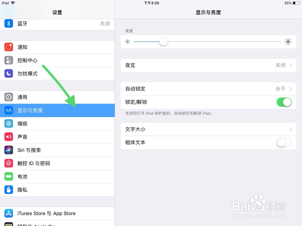Open 自动锁定 auto-lock options chevron
The image size is (302, 226).
[291, 89]
